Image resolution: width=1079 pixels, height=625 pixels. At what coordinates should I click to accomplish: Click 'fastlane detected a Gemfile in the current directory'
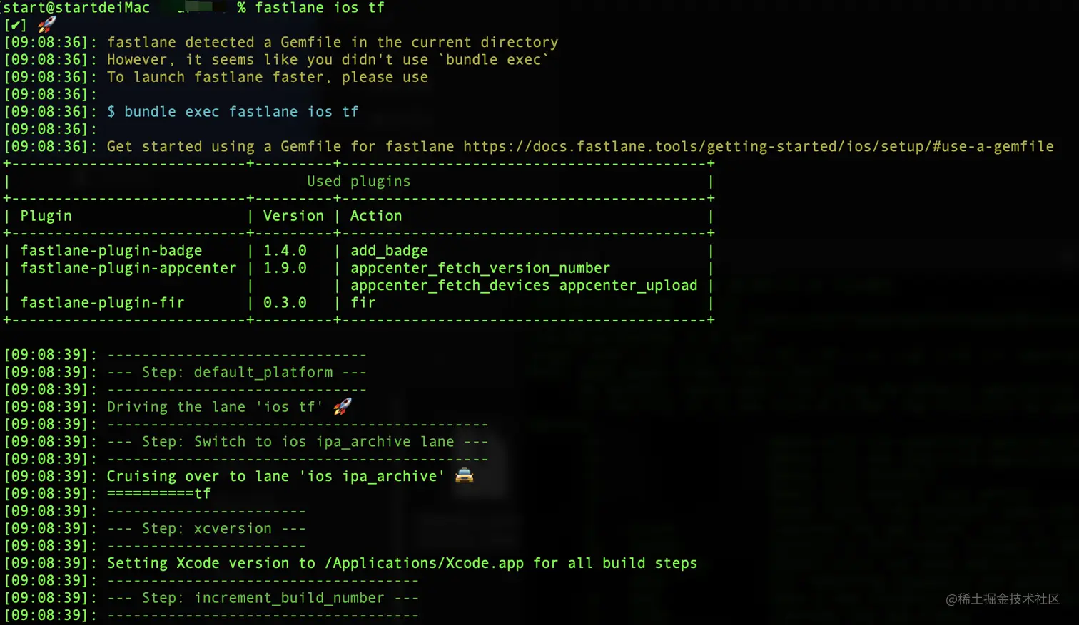coord(333,43)
